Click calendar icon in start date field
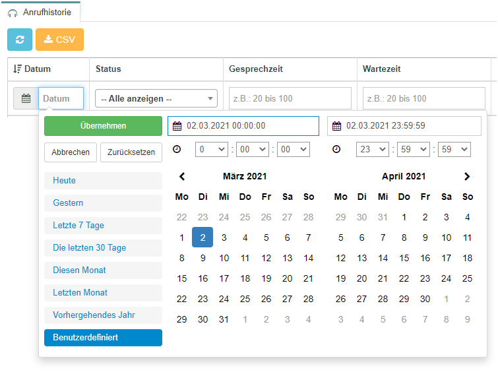This screenshot has width=498, height=376. 177,126
